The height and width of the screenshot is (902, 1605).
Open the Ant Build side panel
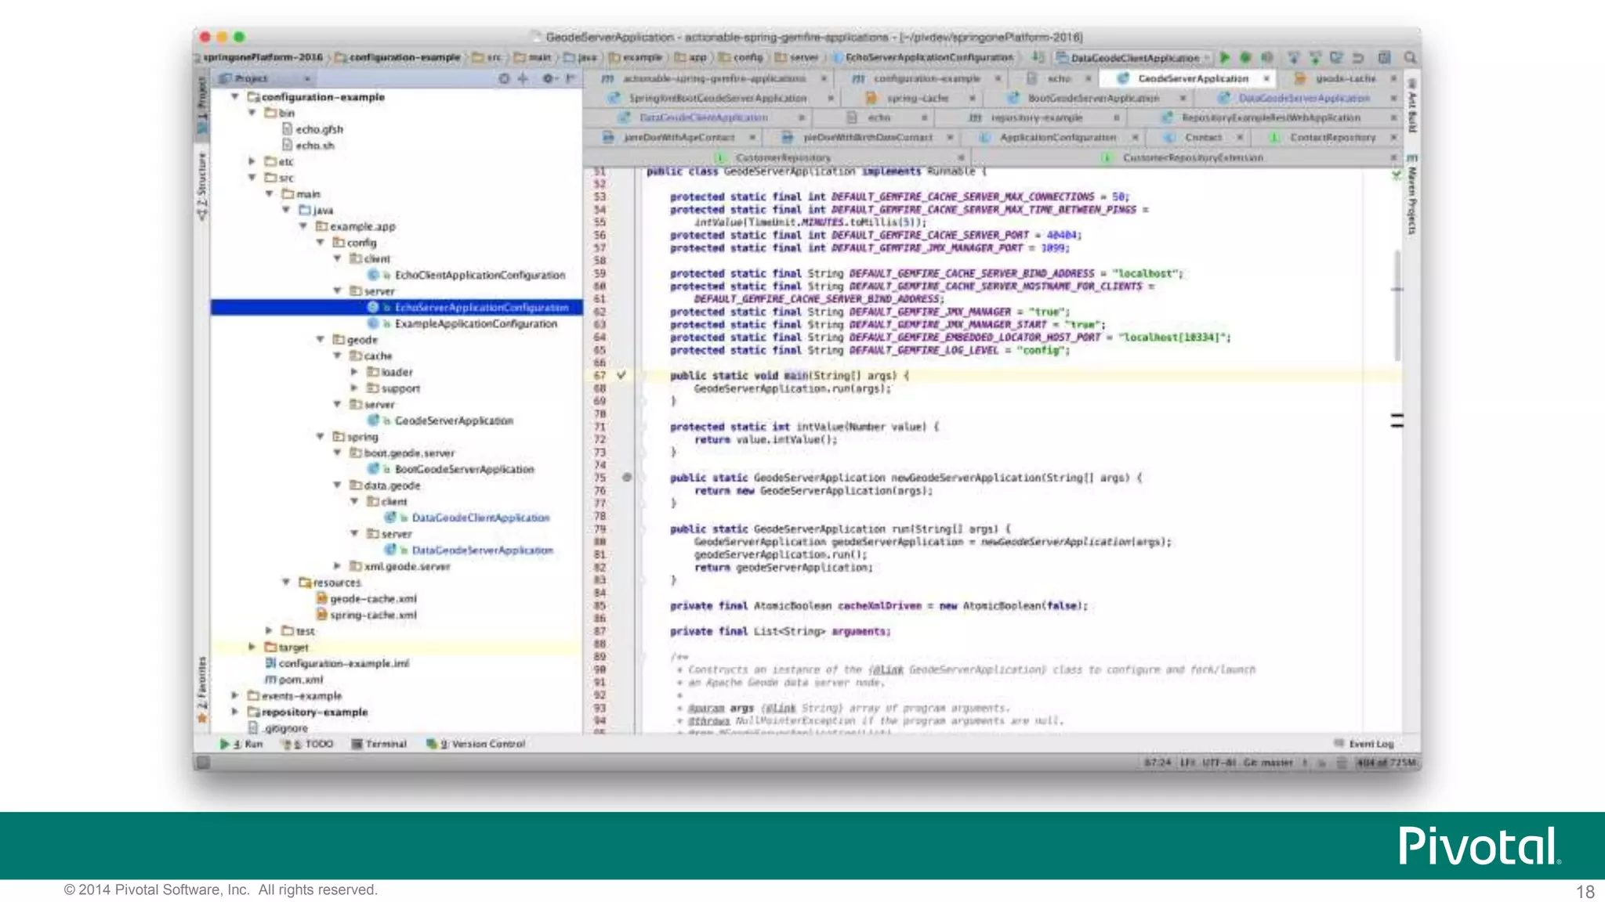point(1411,106)
